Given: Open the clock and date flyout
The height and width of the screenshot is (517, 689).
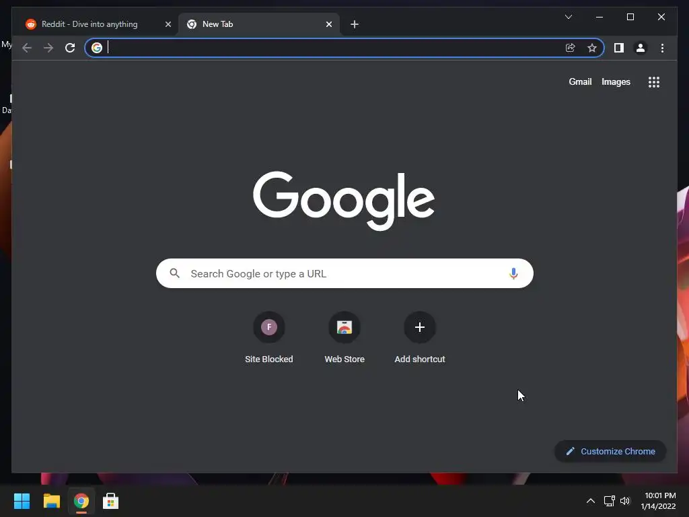Looking at the screenshot, I should pos(658,501).
